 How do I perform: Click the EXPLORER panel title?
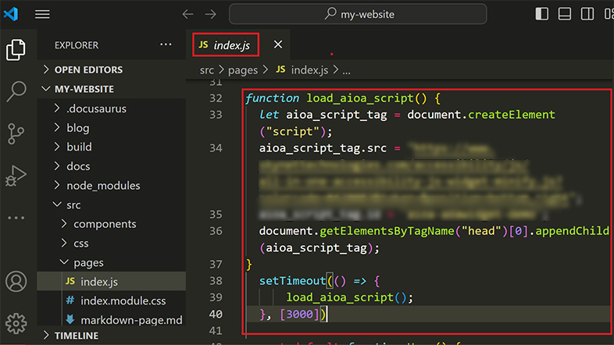pos(77,45)
